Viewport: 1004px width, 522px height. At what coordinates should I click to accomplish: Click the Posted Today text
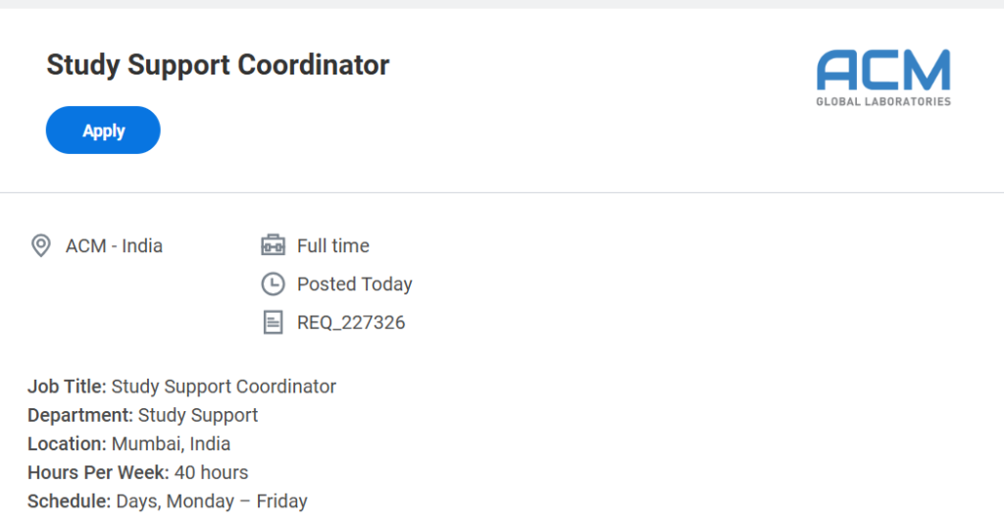click(355, 285)
